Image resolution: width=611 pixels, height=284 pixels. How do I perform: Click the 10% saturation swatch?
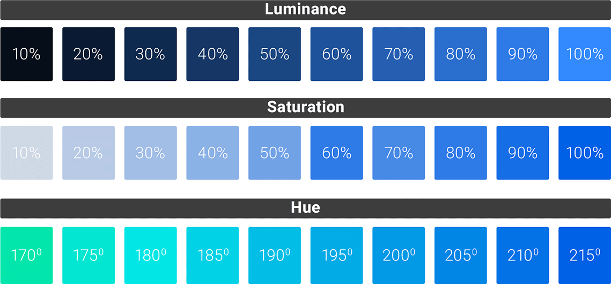pyautogui.click(x=26, y=153)
